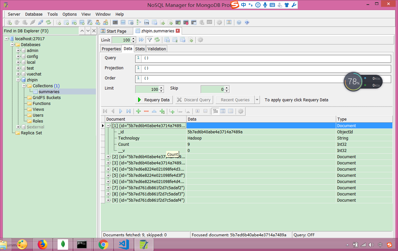Find next in DB Explorer down arrow
This screenshot has width=398, height=251.
pos(88,31)
